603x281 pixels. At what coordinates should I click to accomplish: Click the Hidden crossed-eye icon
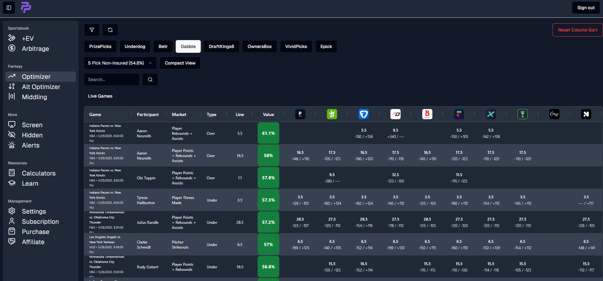(12, 135)
